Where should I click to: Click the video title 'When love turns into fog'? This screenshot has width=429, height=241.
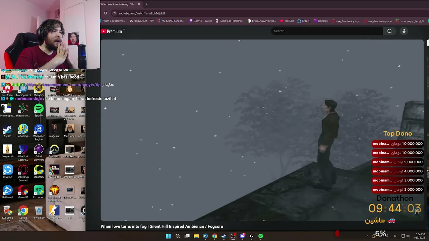point(162,227)
